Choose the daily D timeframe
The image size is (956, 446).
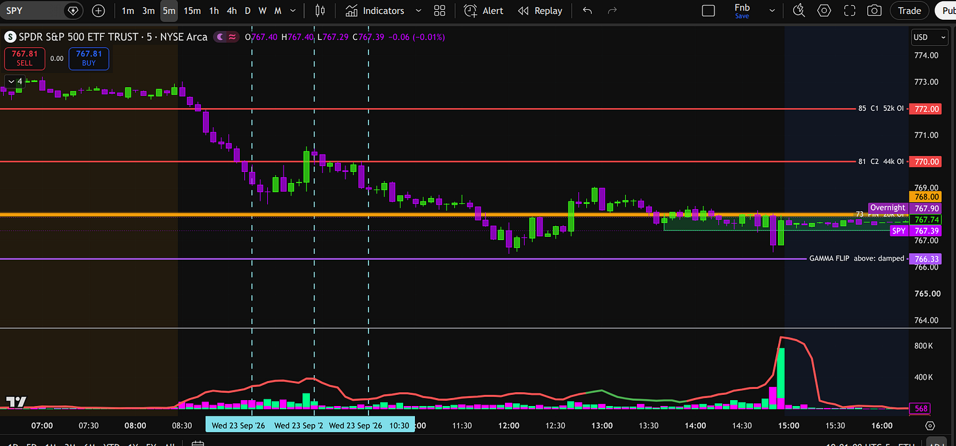pyautogui.click(x=248, y=10)
